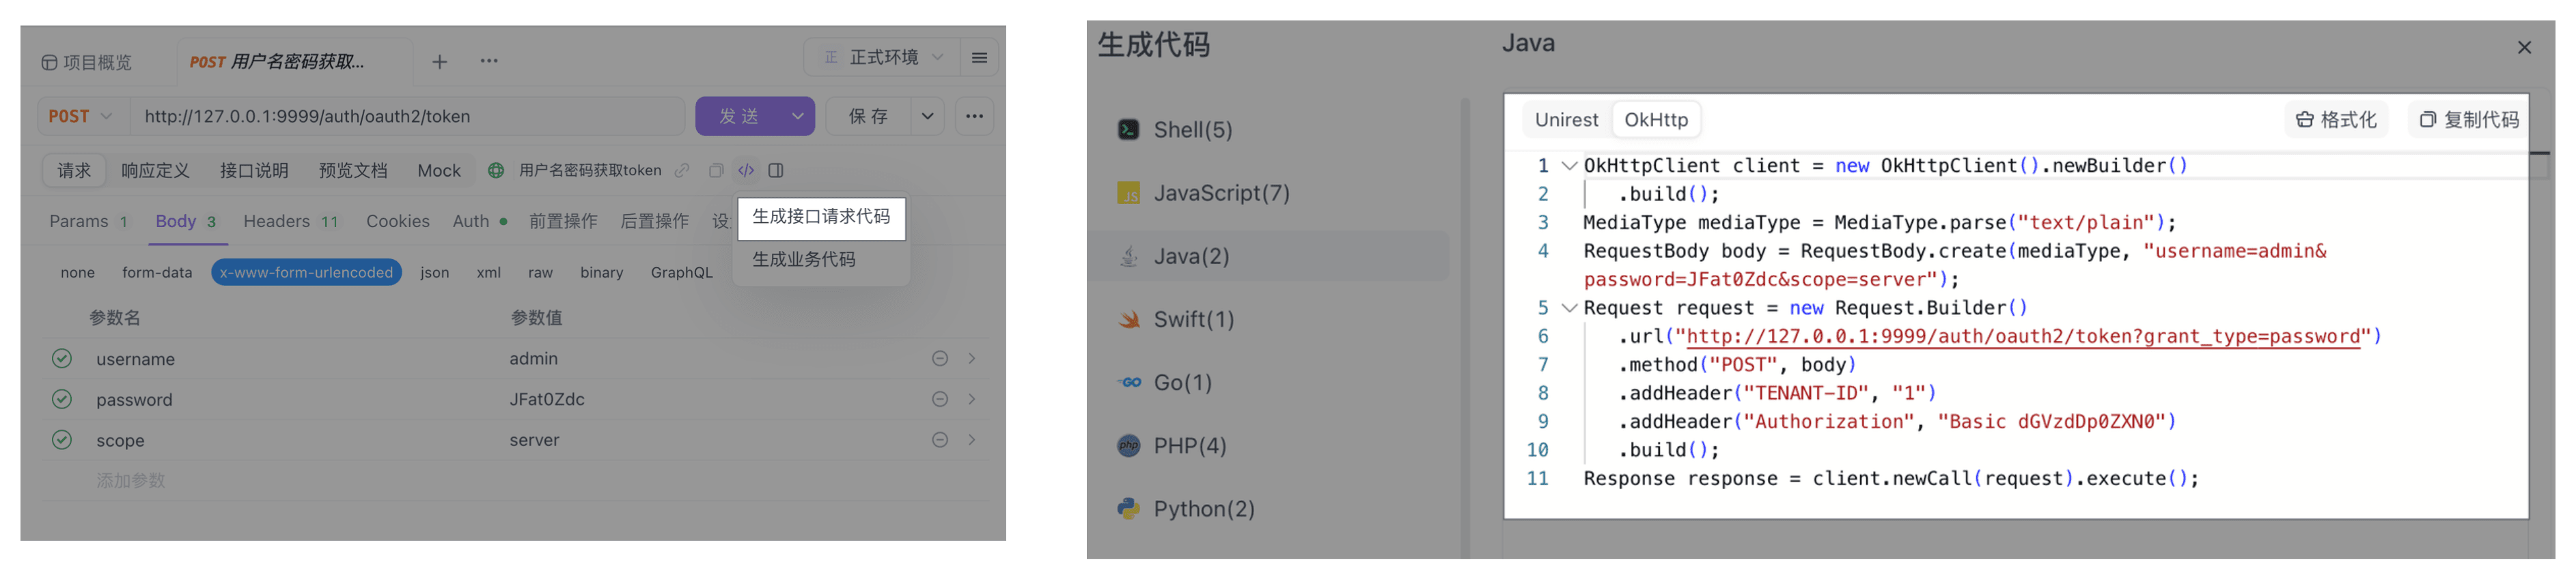
Task: Toggle the split panel layout icon
Action: 776,170
